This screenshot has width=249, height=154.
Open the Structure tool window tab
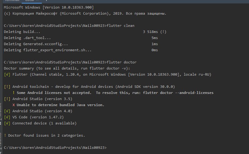[1, 113]
